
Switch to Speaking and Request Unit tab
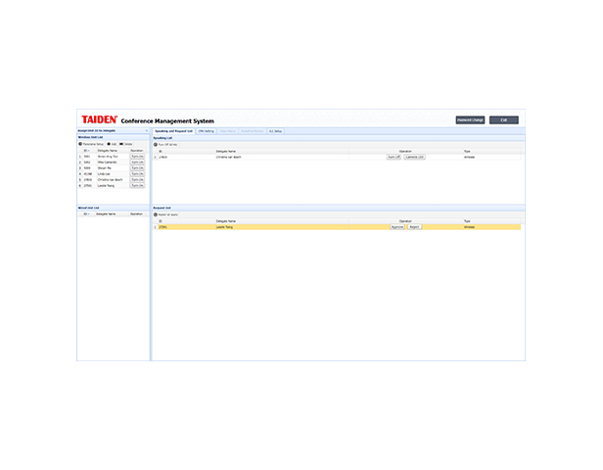point(173,130)
